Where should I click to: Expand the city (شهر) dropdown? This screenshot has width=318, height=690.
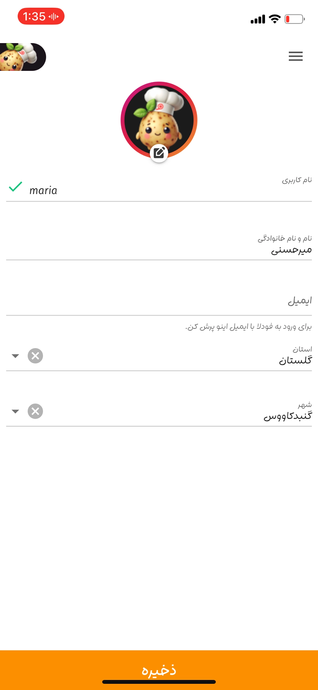coord(15,412)
